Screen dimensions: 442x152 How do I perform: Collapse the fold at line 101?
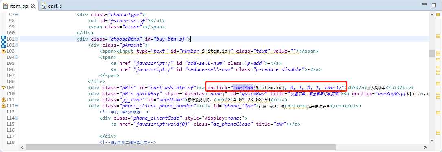point(17,39)
